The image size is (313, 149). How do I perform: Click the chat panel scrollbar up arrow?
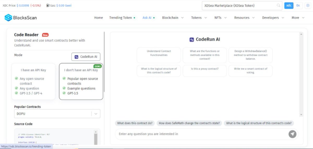pyautogui.click(x=302, y=34)
